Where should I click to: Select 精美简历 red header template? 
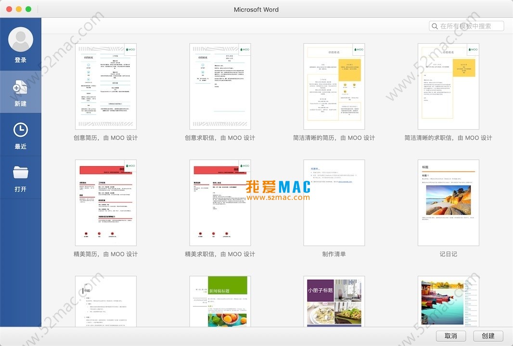[106, 203]
